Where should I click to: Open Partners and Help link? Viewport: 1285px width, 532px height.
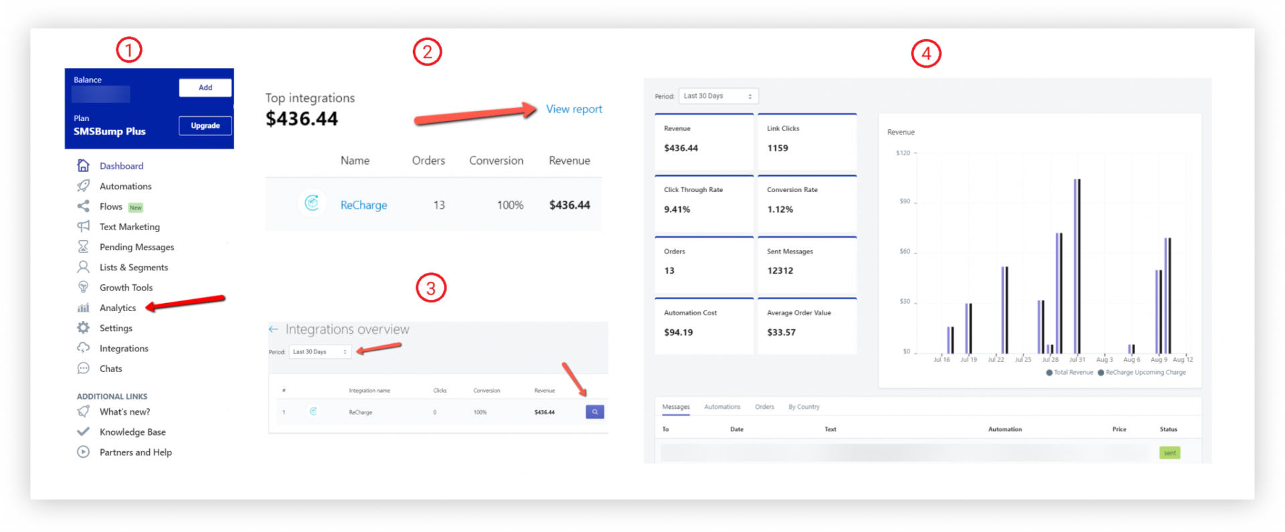click(x=136, y=452)
